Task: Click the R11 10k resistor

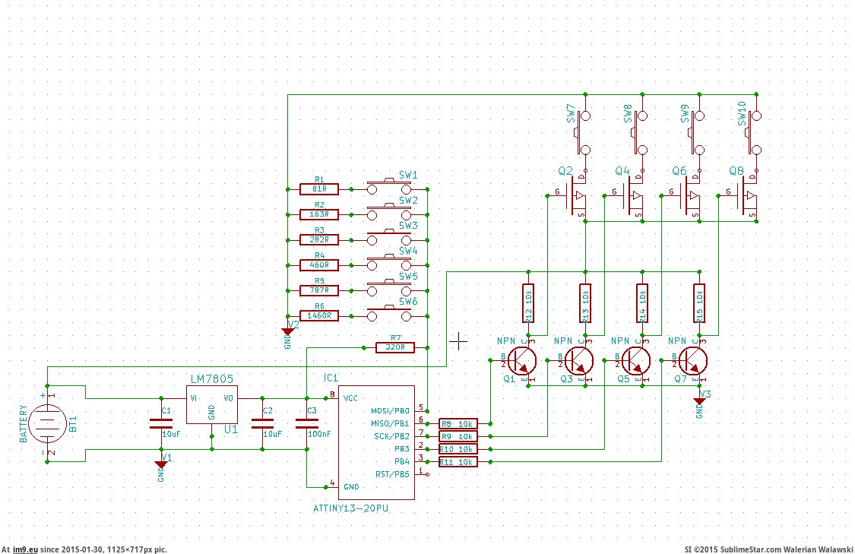Action: (x=458, y=461)
